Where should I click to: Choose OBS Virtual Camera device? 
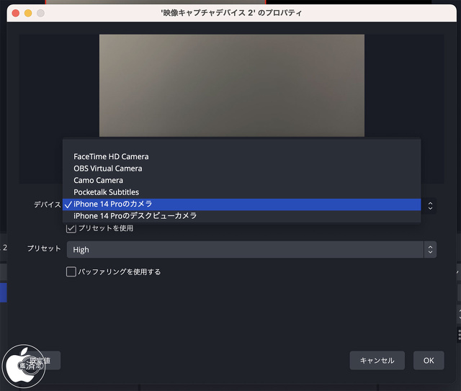242,168
